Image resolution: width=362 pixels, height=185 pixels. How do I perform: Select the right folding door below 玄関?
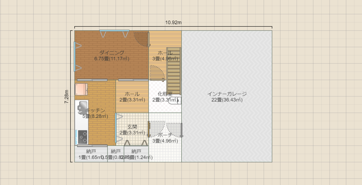(x=145, y=143)
